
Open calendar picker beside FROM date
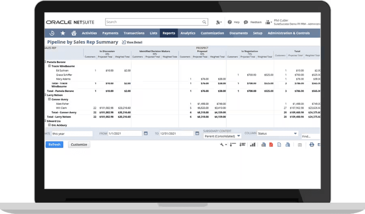[x=146, y=133]
